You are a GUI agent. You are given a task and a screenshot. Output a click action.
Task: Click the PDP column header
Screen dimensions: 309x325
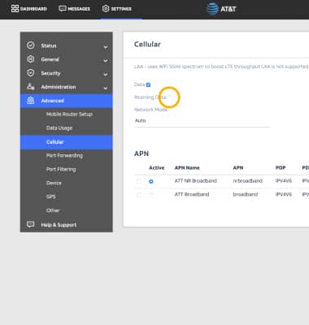pyautogui.click(x=281, y=167)
